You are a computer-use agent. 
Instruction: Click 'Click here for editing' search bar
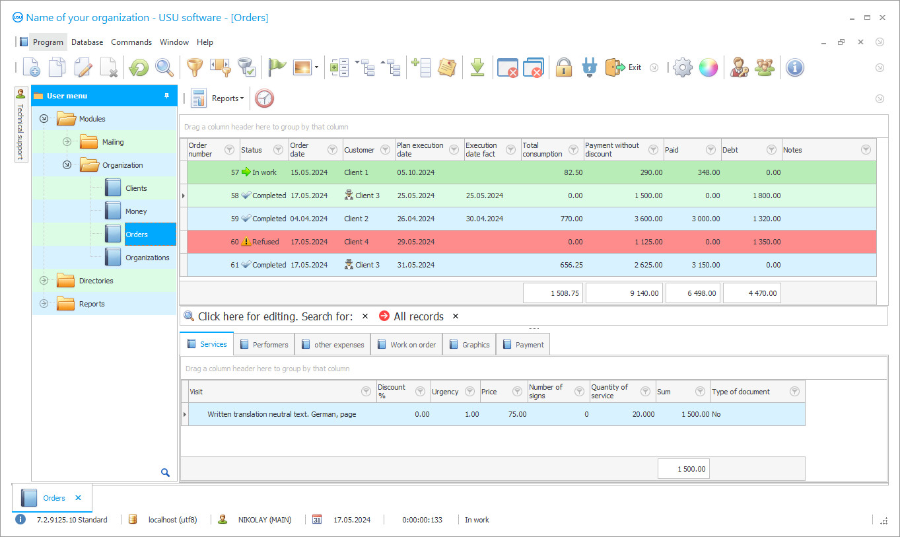coord(277,316)
